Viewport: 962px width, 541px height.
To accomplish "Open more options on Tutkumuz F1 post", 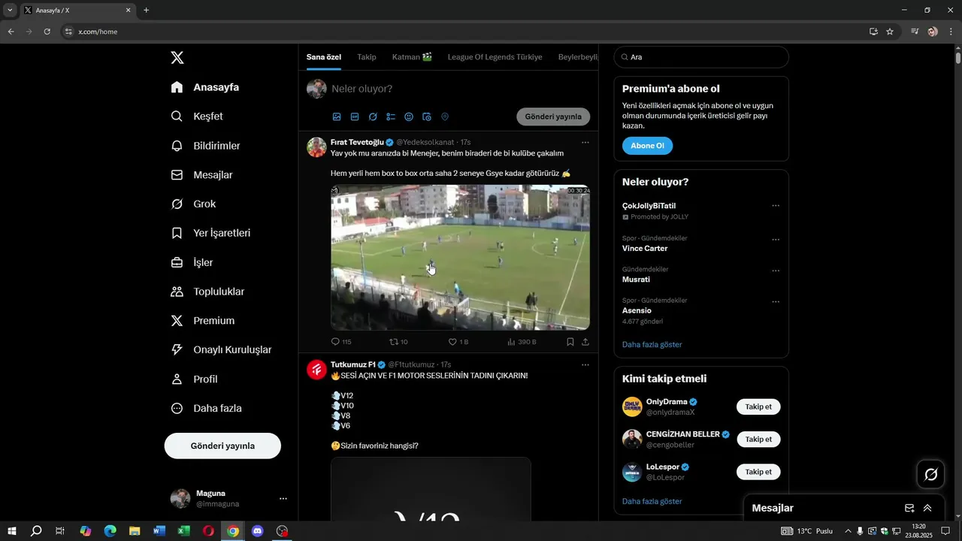I will pyautogui.click(x=585, y=365).
